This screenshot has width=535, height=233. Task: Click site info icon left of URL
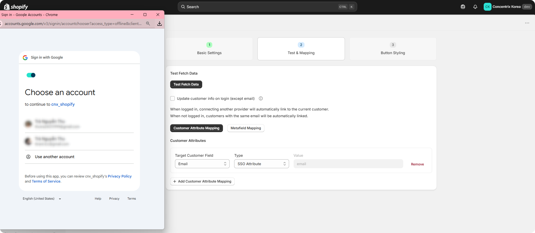[x=1, y=24]
